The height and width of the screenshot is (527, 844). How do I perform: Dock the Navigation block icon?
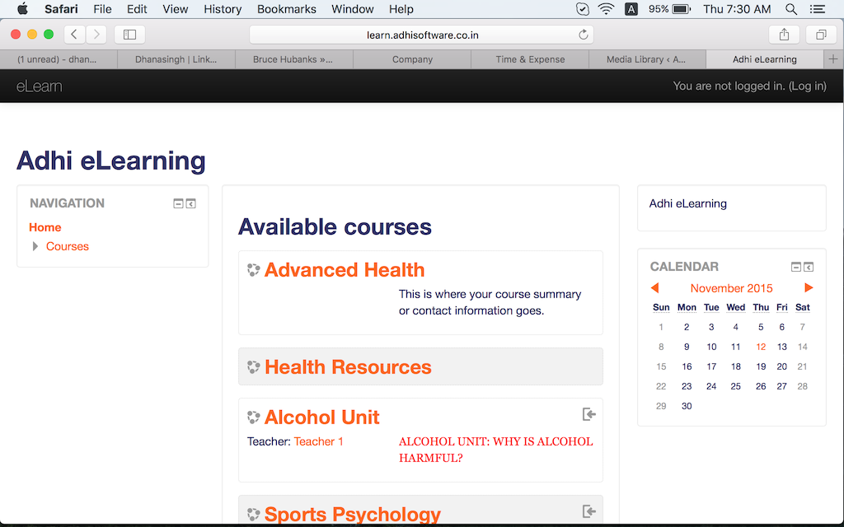point(191,204)
